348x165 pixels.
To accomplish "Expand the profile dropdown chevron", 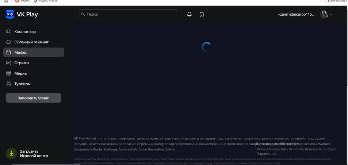I will coord(331,14).
